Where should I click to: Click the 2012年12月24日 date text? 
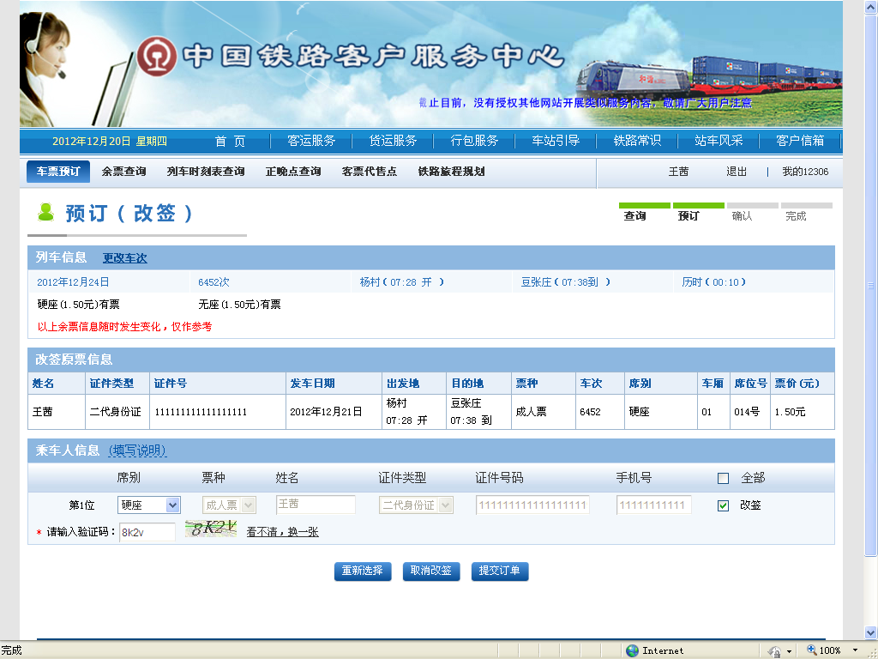[73, 282]
